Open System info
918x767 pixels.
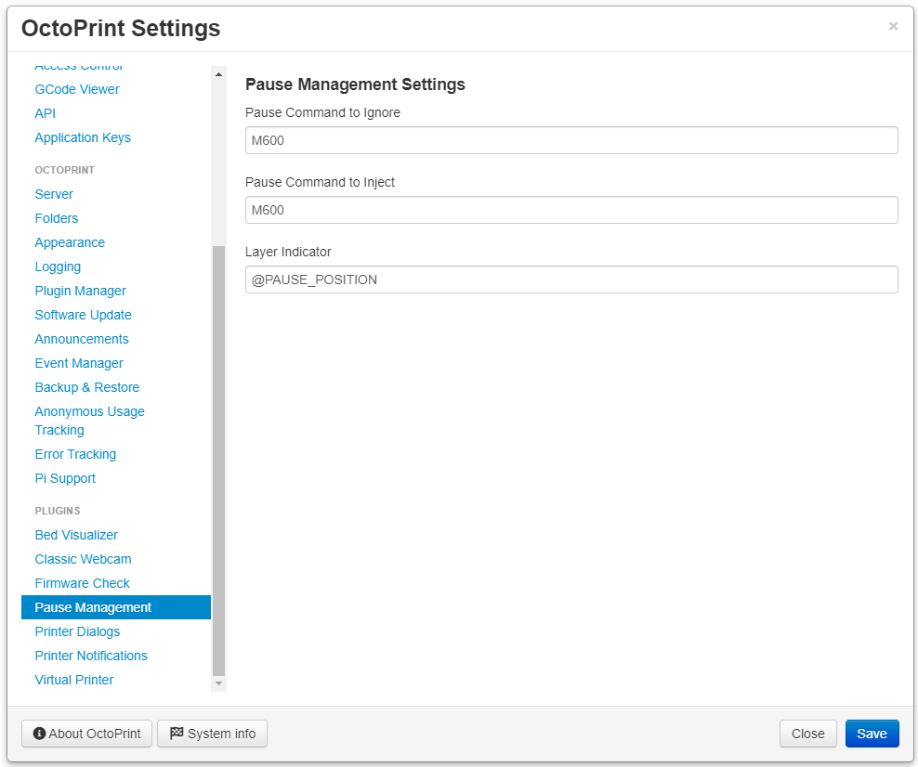(x=213, y=734)
